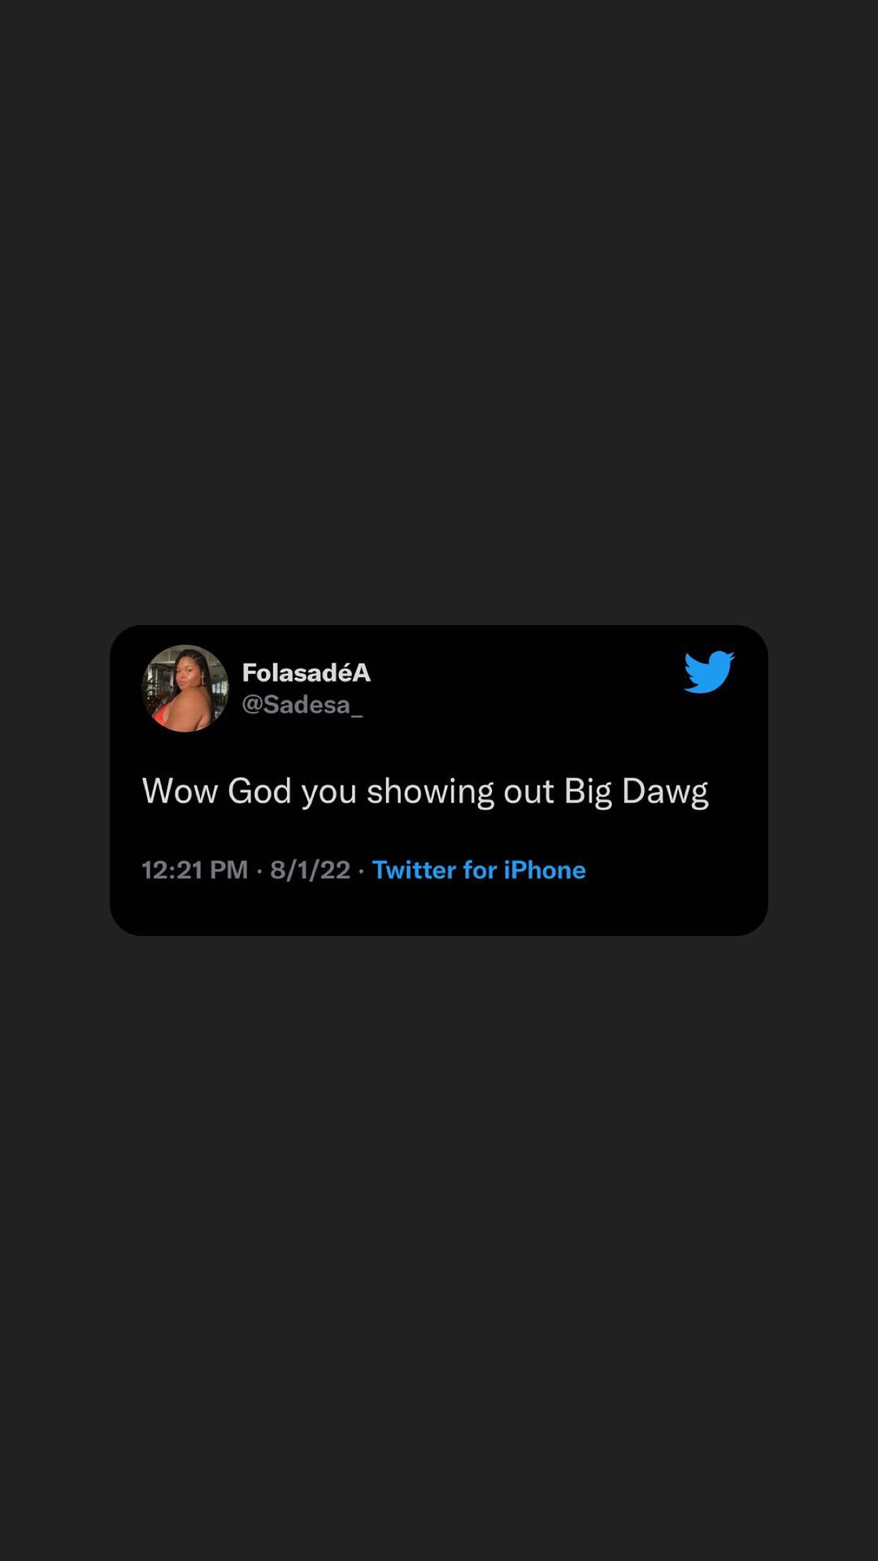Click the 12:21 PM timestamp
The image size is (878, 1561).
coord(195,870)
